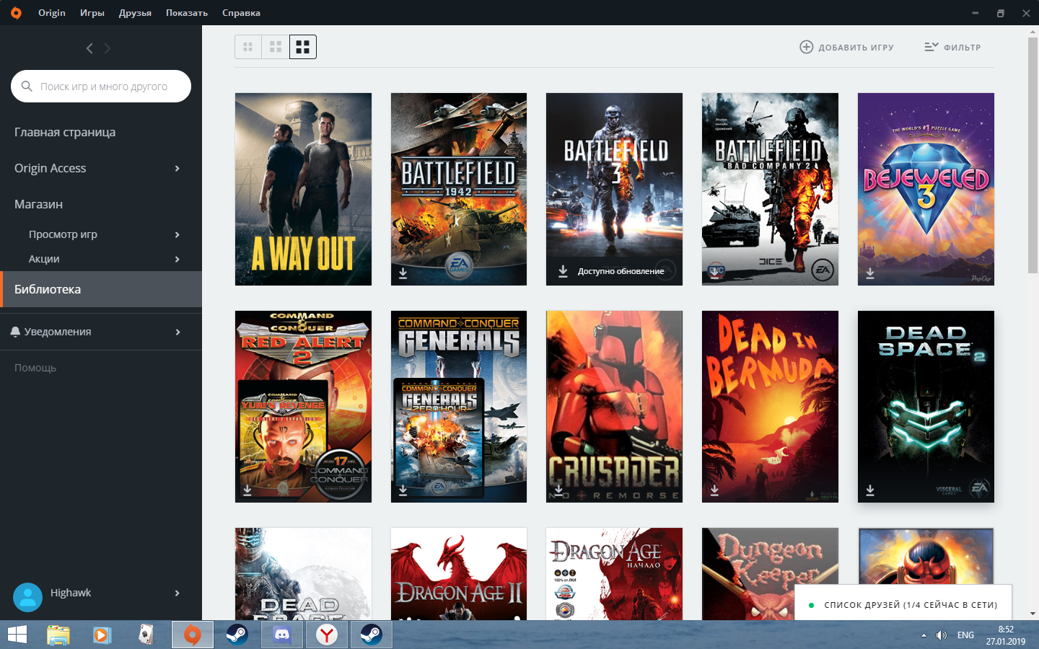Open Главная страница in sidebar
1039x649 pixels.
65,132
